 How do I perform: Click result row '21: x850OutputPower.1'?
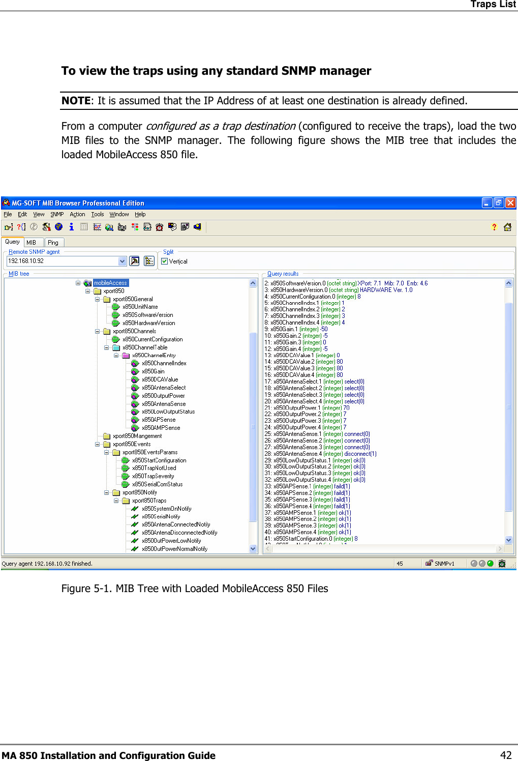click(307, 408)
